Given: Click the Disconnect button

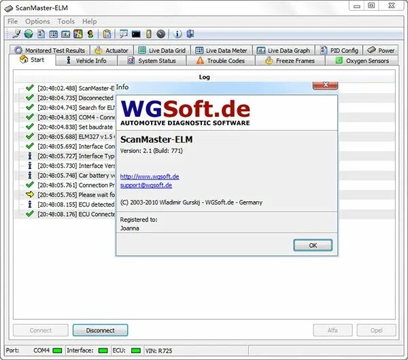Looking at the screenshot, I should [x=100, y=330].
